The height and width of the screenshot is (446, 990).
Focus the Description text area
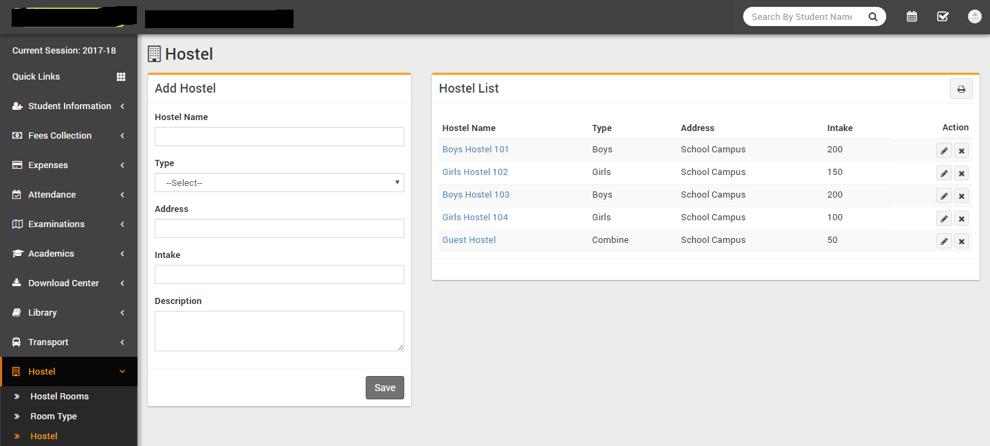279,331
